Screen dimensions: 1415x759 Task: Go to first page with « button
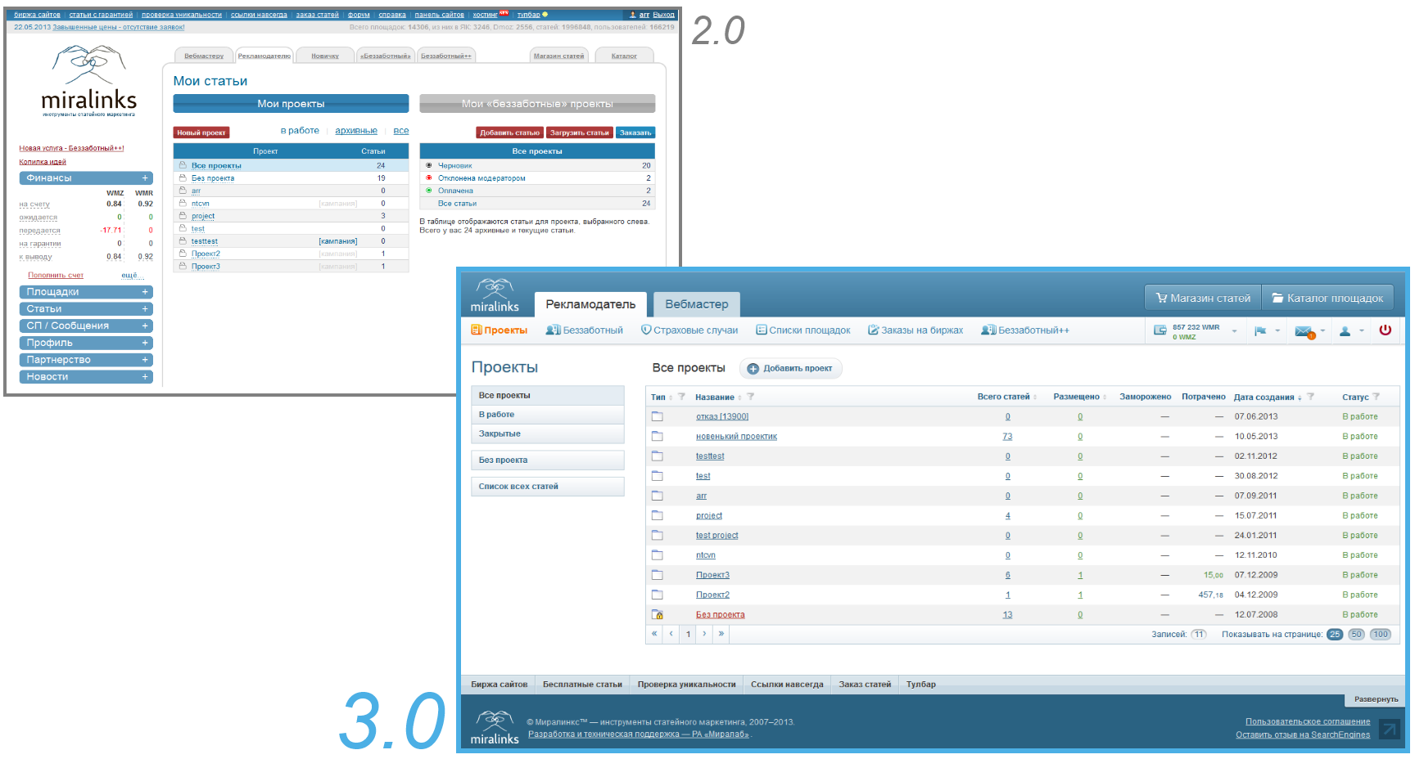[654, 634]
